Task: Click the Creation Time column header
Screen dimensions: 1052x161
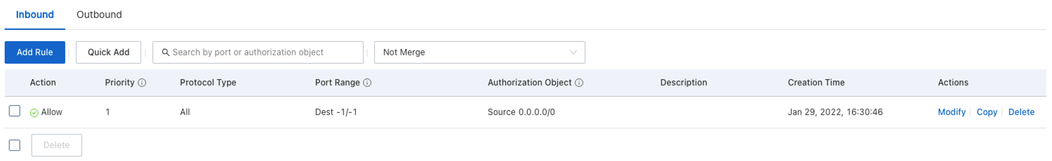Action: tap(816, 83)
